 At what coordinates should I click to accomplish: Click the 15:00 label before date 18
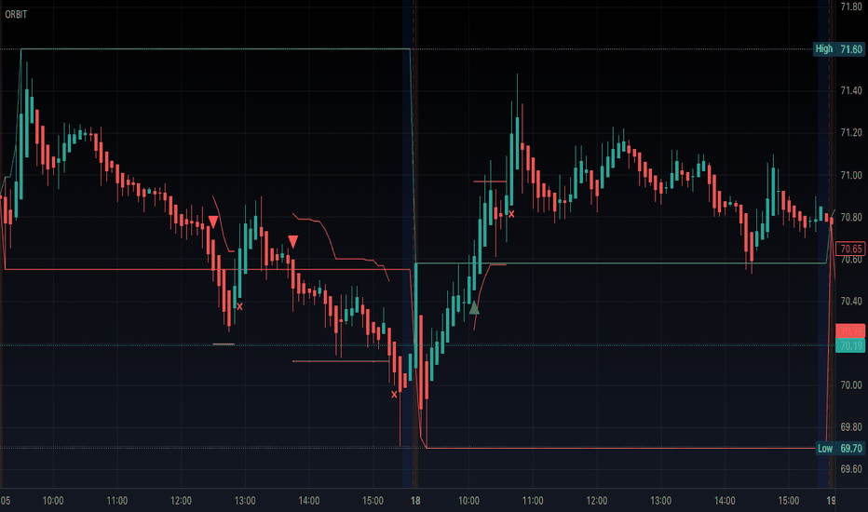click(x=373, y=501)
